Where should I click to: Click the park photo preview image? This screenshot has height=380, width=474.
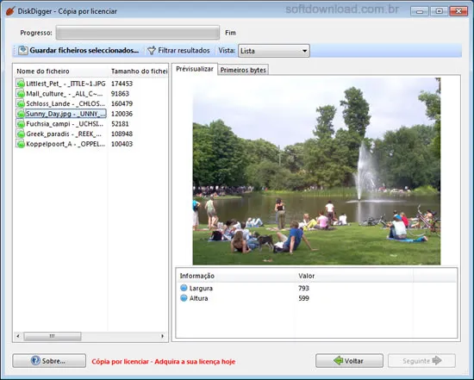(316, 171)
